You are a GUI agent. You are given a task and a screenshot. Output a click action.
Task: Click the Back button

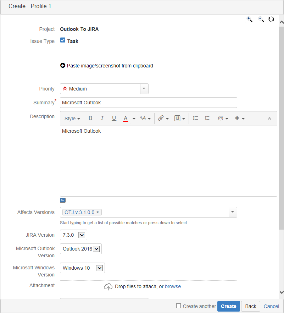[x=251, y=306]
